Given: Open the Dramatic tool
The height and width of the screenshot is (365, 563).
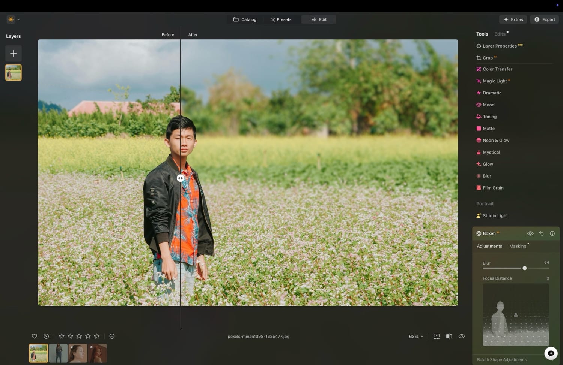Looking at the screenshot, I should point(492,93).
